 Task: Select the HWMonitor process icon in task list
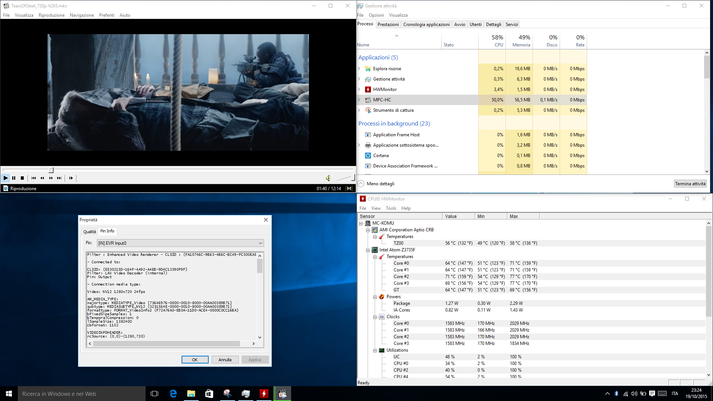pos(368,89)
